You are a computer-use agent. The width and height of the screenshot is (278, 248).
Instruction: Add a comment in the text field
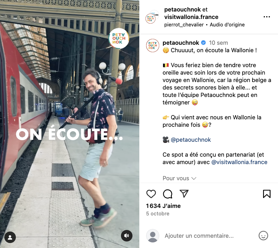(x=199, y=236)
